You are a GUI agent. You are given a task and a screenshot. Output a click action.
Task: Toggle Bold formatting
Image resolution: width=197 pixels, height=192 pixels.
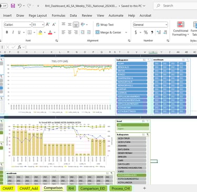[7, 33]
